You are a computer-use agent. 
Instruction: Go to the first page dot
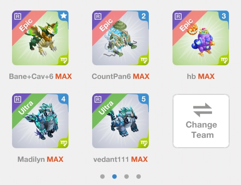tap(102, 176)
